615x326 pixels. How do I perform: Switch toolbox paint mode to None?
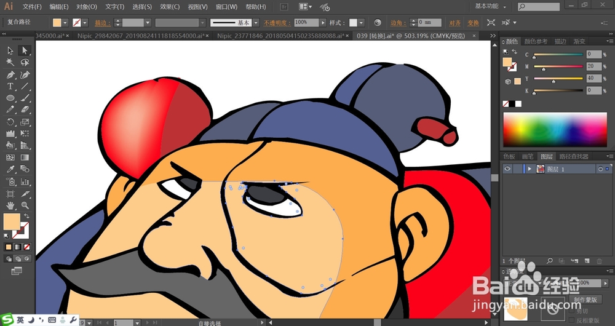(x=26, y=247)
